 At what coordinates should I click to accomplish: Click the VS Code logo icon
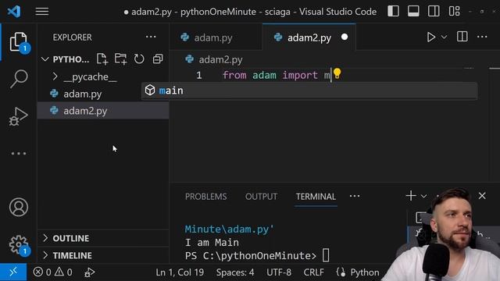click(x=14, y=12)
